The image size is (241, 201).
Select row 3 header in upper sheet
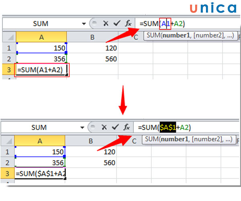pyautogui.click(x=8, y=70)
